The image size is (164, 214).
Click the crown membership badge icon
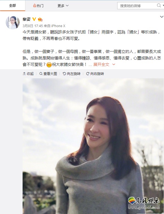click(x=40, y=19)
